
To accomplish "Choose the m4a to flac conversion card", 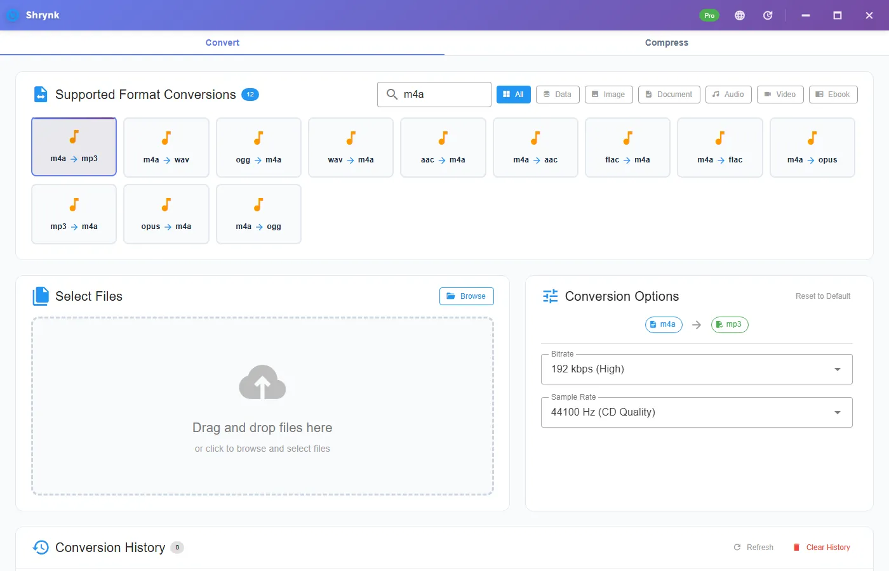I will (720, 147).
